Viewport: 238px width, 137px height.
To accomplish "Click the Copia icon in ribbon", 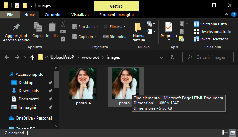I will click(37, 27).
